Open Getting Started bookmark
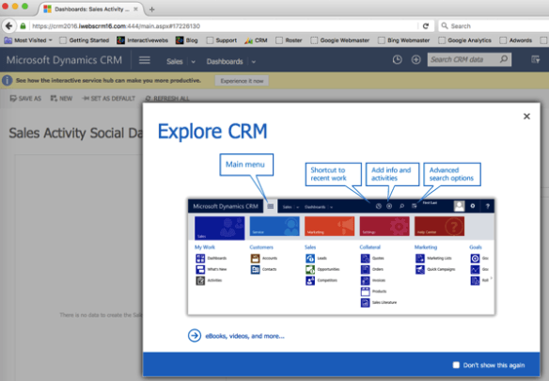549x381 pixels. [85, 40]
